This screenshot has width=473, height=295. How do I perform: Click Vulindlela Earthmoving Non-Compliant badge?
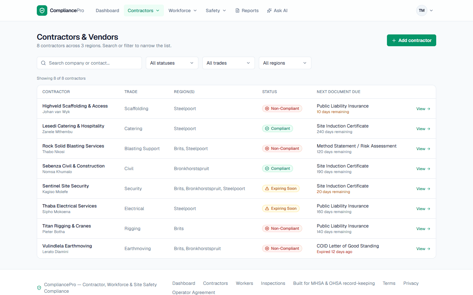(282, 248)
